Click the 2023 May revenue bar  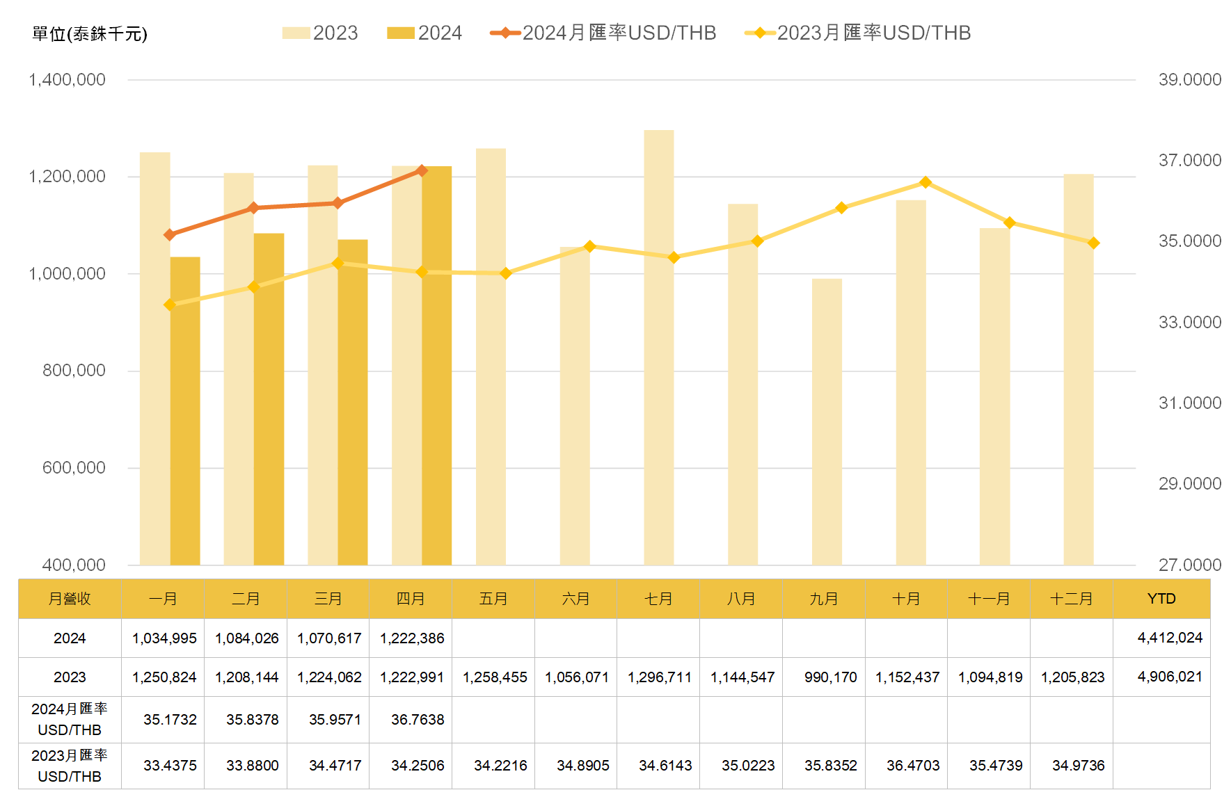pyautogui.click(x=491, y=357)
